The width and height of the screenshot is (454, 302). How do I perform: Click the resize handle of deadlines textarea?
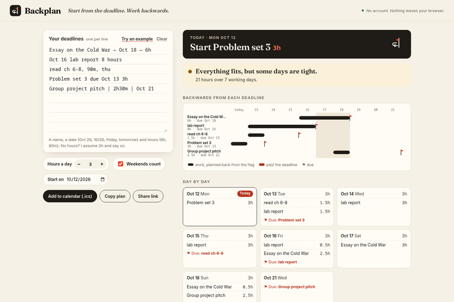coord(166,130)
